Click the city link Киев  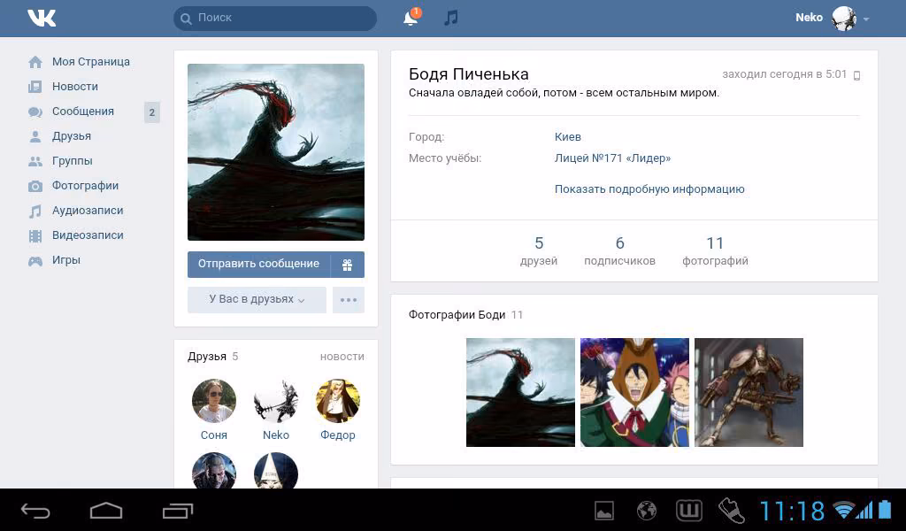567,137
